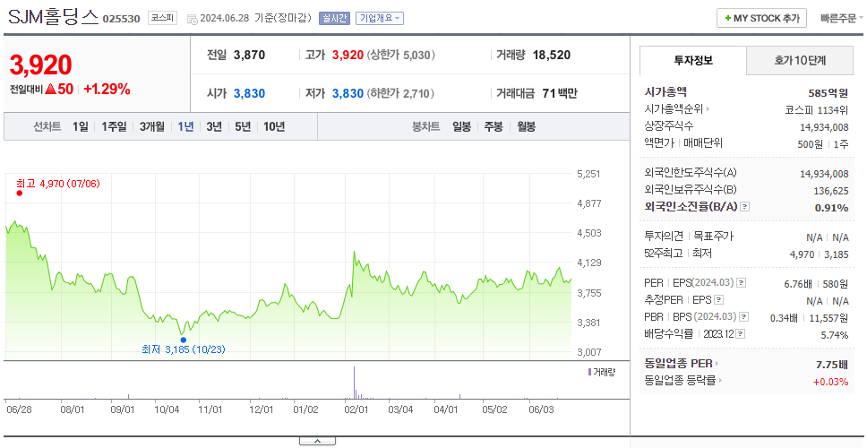Click the 상한가 5,030 text
The height and width of the screenshot is (448, 867).
pyautogui.click(x=401, y=55)
